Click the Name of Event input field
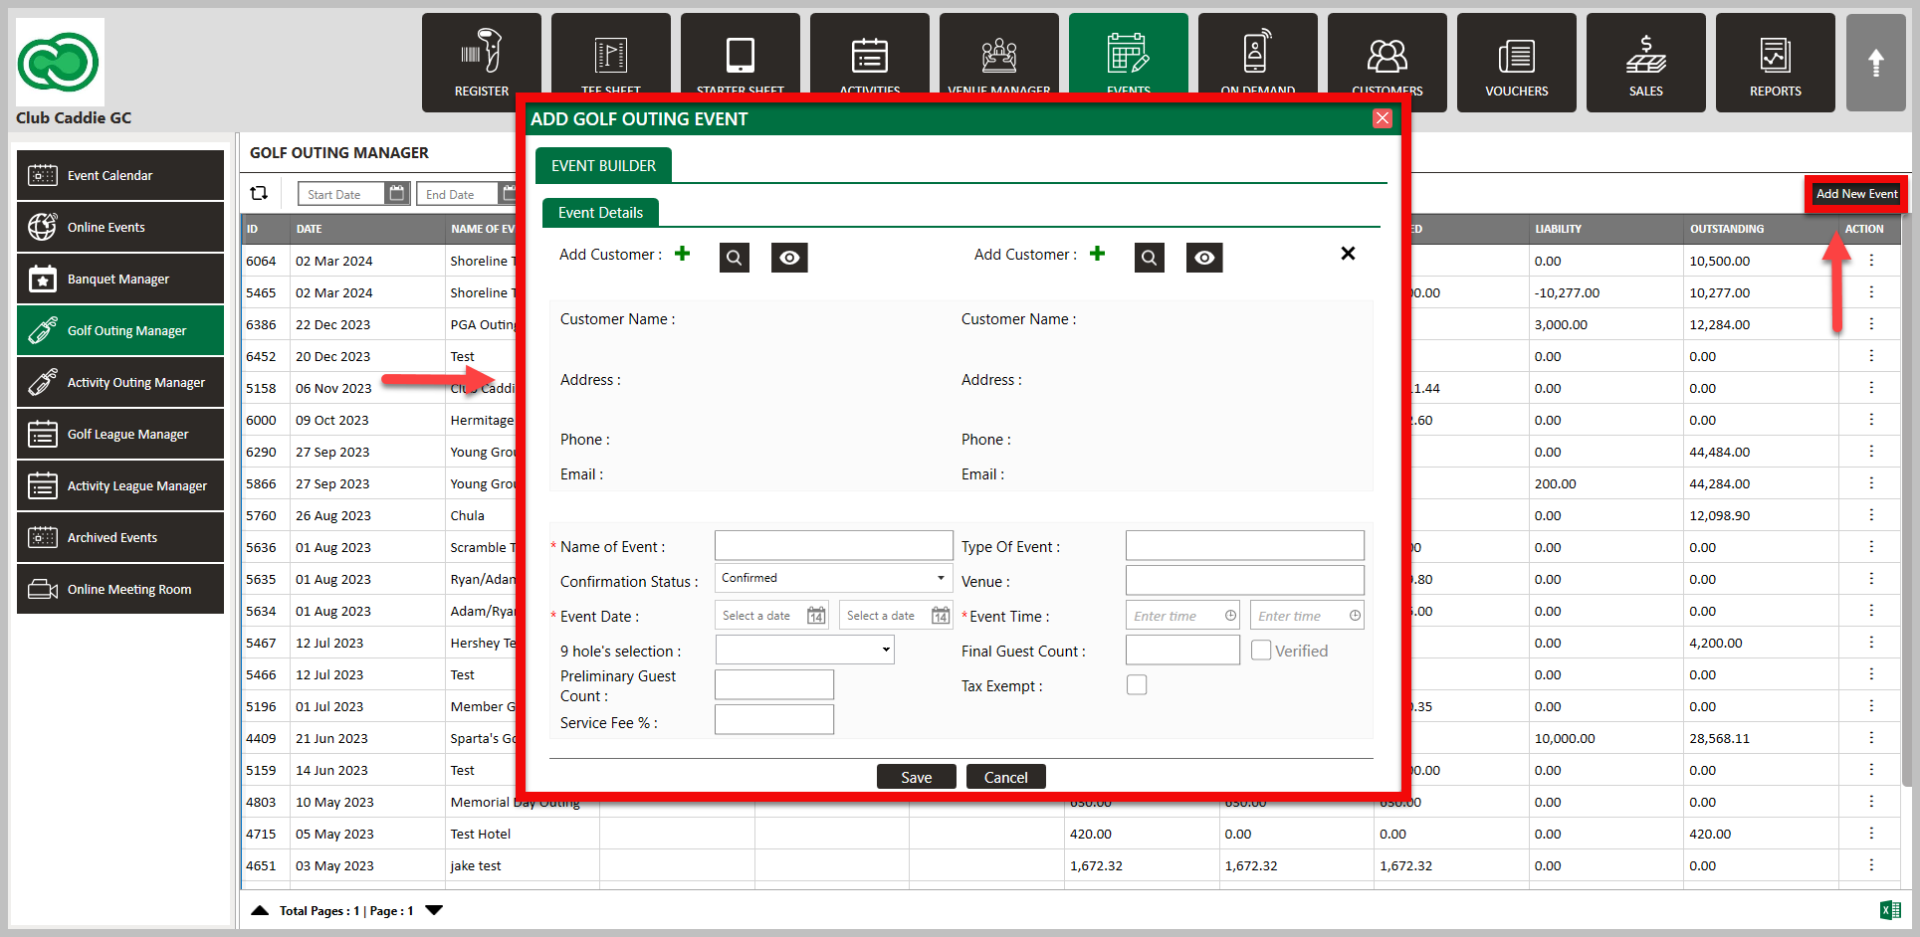 pos(833,546)
